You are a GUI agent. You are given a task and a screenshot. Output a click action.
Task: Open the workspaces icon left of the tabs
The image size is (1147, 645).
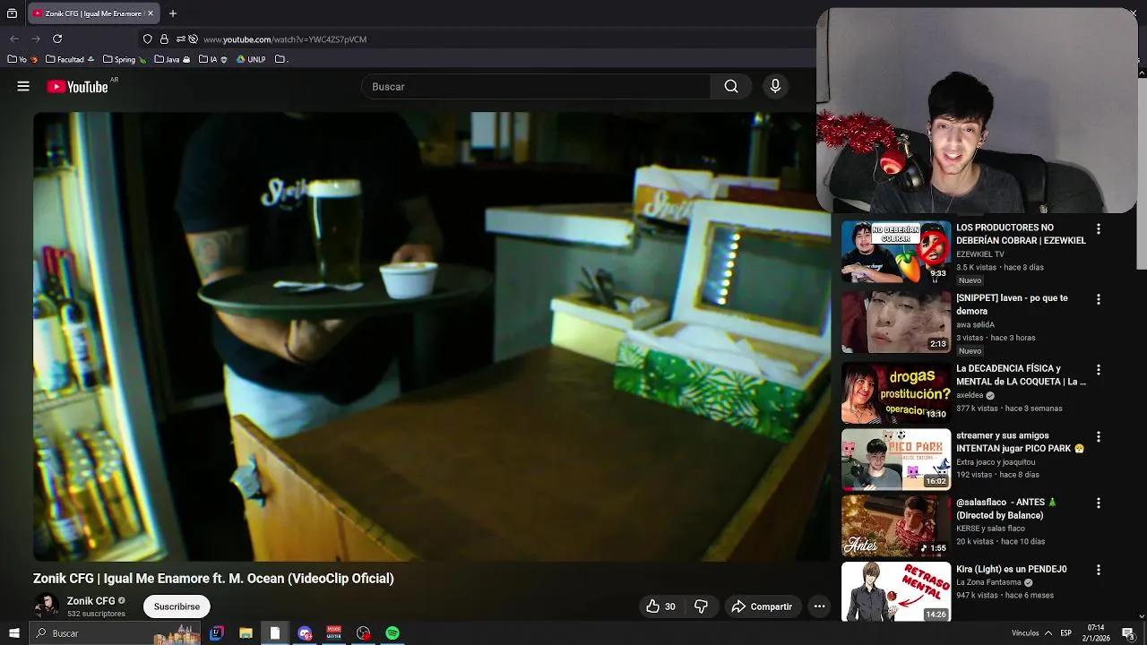[12, 13]
